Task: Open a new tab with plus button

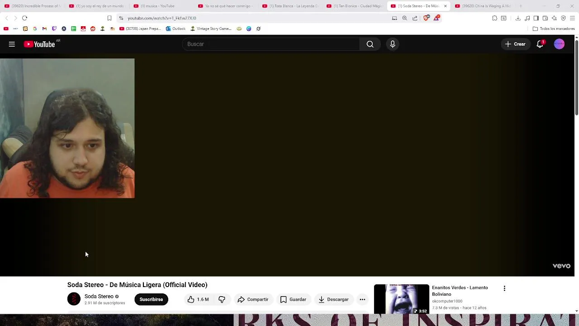Action: [521, 6]
